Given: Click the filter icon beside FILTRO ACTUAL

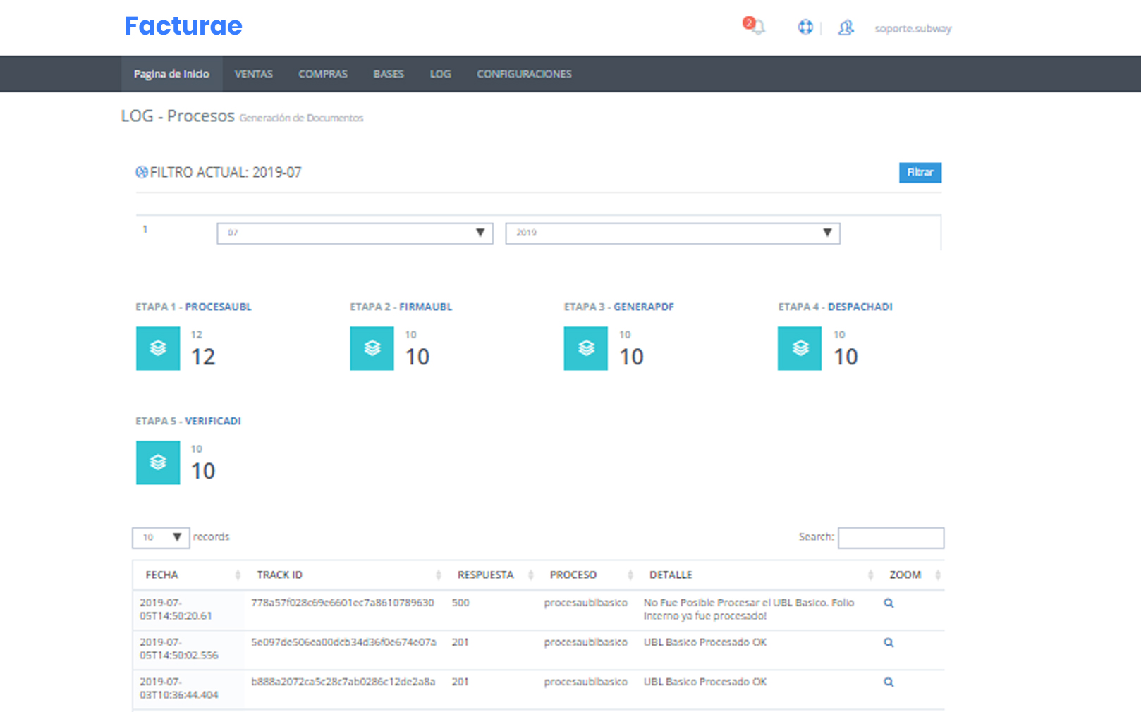Looking at the screenshot, I should [142, 172].
